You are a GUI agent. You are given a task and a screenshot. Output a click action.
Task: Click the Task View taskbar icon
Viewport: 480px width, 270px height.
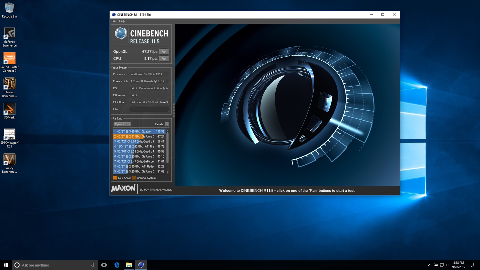(x=104, y=265)
